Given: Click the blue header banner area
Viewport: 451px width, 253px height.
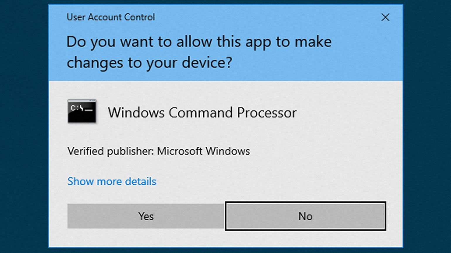Looking at the screenshot, I should pyautogui.click(x=225, y=43).
